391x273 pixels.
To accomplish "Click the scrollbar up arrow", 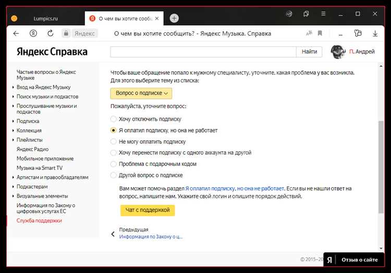I will (x=381, y=66).
